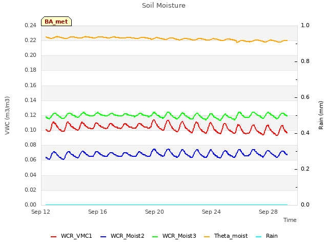Click the 0.08 left axis tick label
This screenshot has height=246, width=328.
click(x=31, y=145)
